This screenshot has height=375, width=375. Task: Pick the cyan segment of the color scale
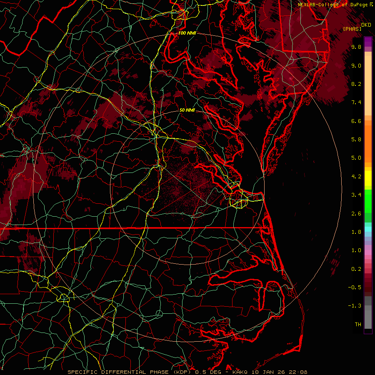pos(368,229)
